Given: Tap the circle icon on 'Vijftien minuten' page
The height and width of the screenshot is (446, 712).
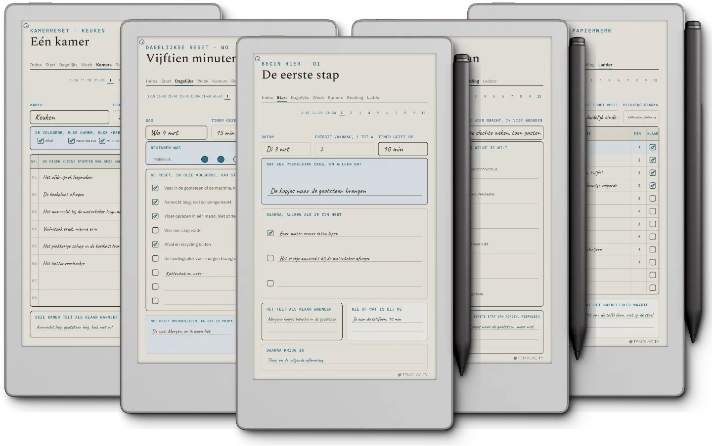Looking at the screenshot, I should 141,42.
